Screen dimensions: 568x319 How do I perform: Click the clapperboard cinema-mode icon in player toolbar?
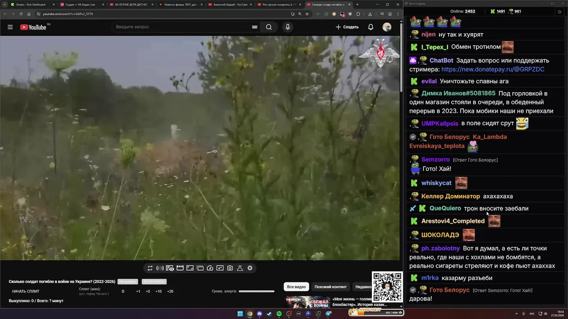pyautogui.click(x=180, y=268)
